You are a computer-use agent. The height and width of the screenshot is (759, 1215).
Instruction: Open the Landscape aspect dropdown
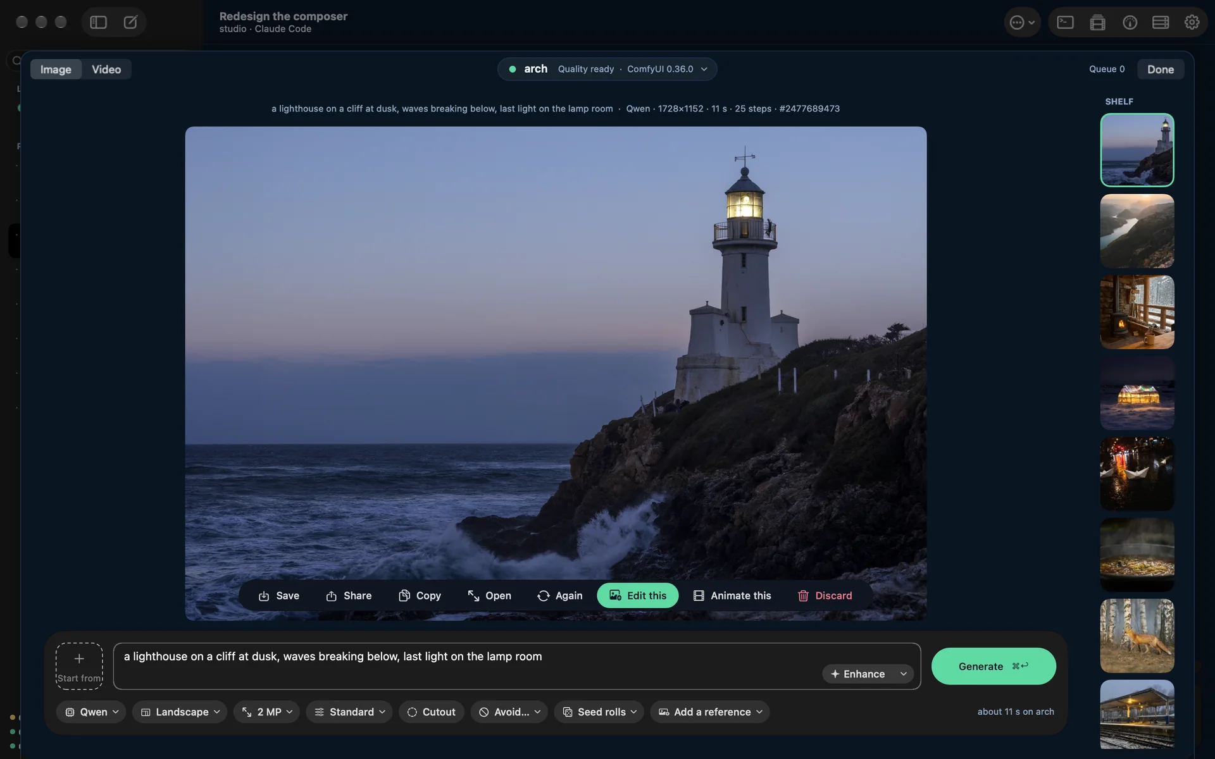coord(180,712)
